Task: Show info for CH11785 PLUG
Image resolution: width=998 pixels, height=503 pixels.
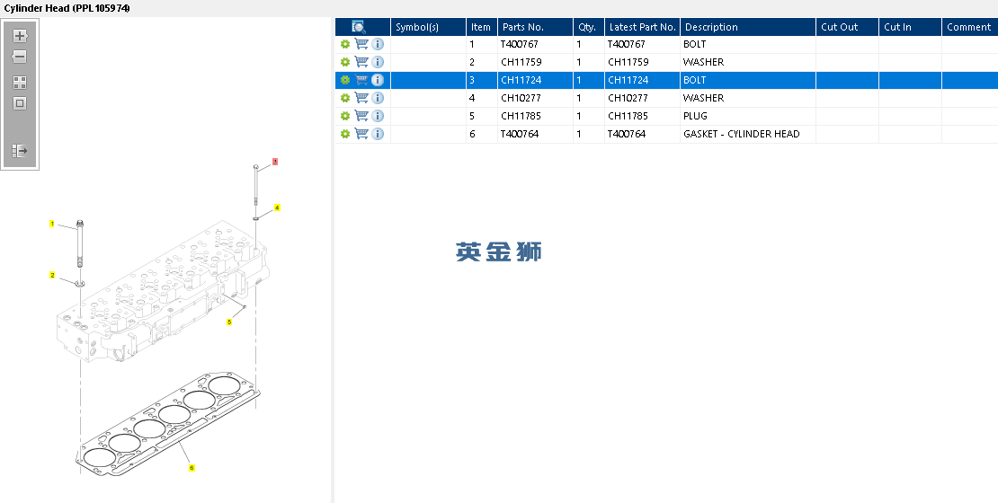Action: point(378,116)
